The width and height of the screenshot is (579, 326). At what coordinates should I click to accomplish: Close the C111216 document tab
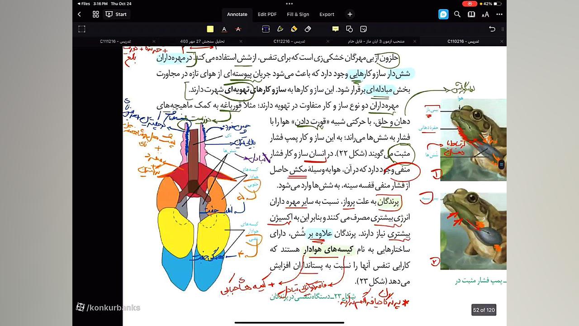click(154, 41)
